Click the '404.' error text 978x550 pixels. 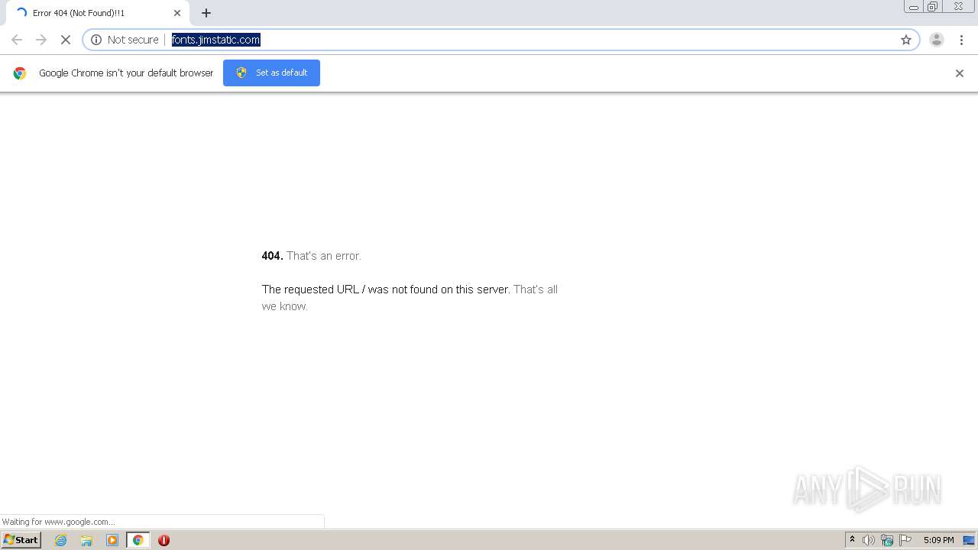pos(273,256)
